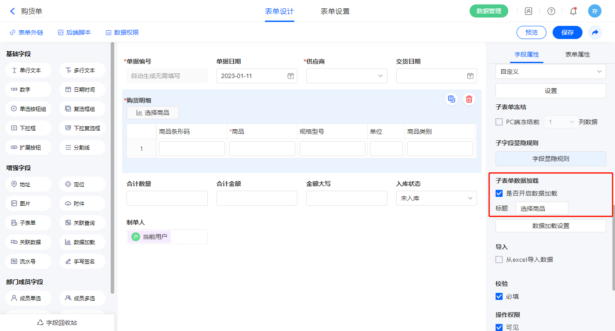Click the help question mark icon
The image size is (615, 331).
551,11
